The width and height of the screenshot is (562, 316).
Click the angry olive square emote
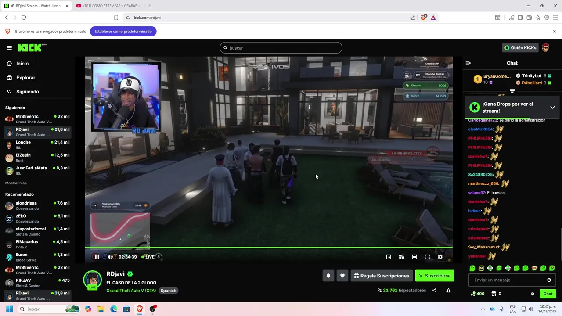pyautogui.click(x=481, y=268)
